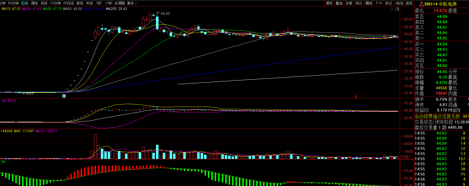Expand the 更多 periods menu
The image size is (469, 186).
point(132,3)
